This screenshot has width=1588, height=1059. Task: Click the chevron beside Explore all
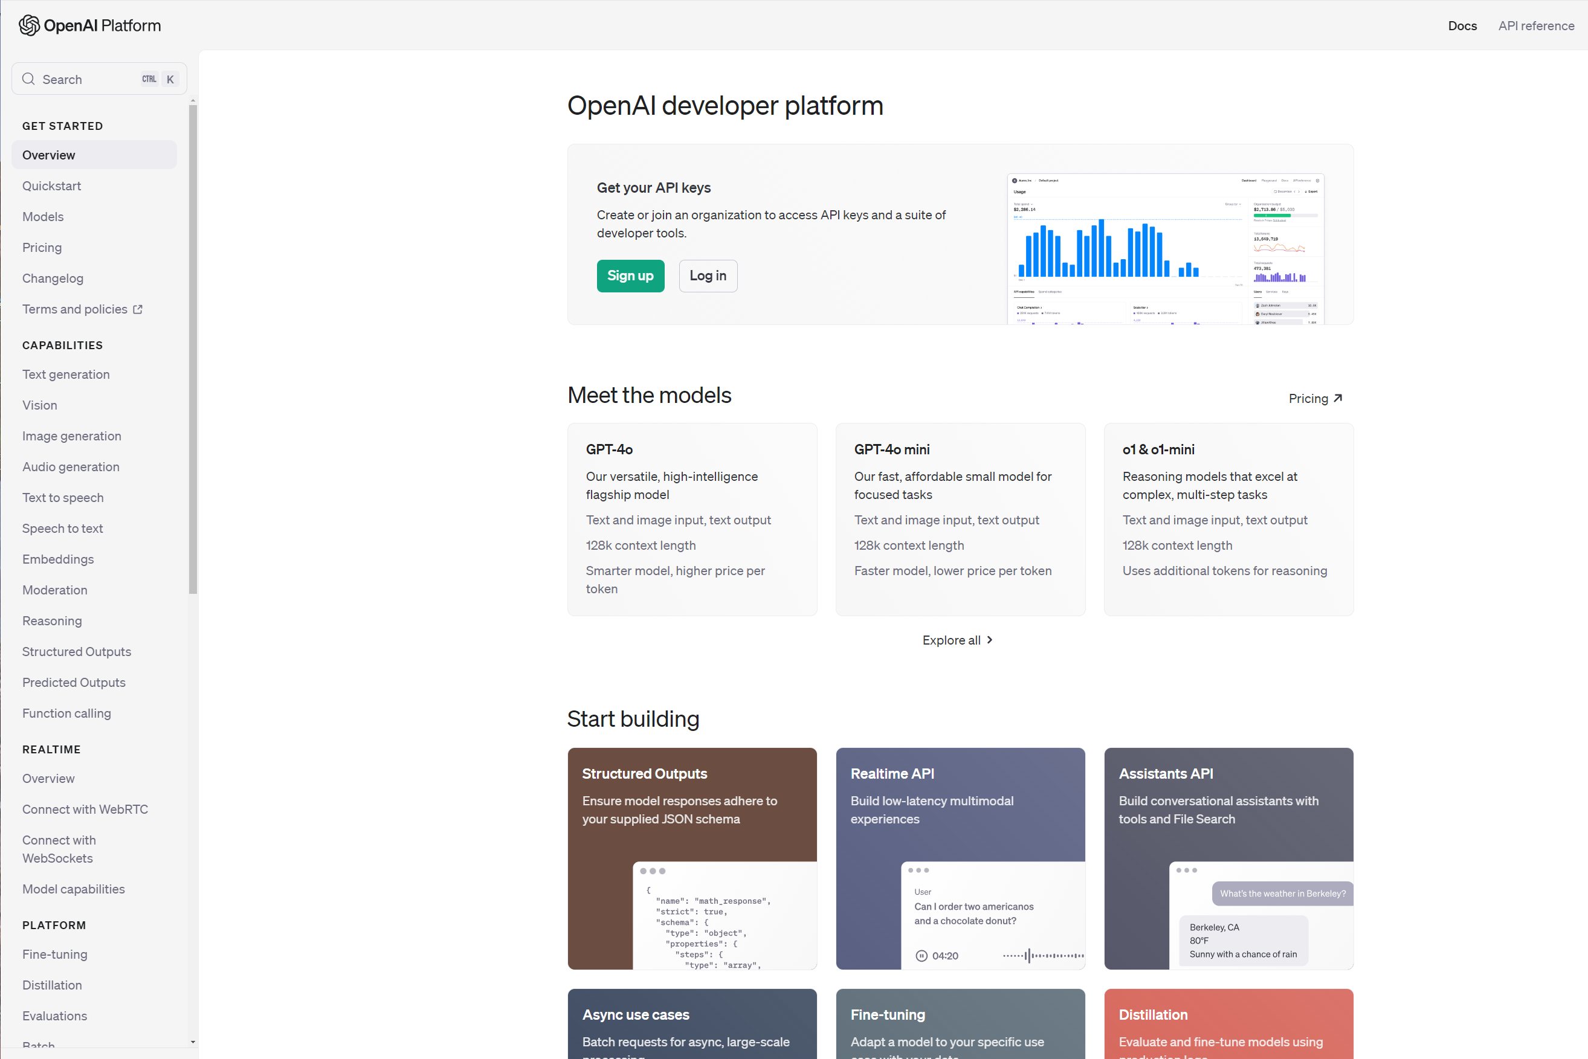tap(990, 640)
